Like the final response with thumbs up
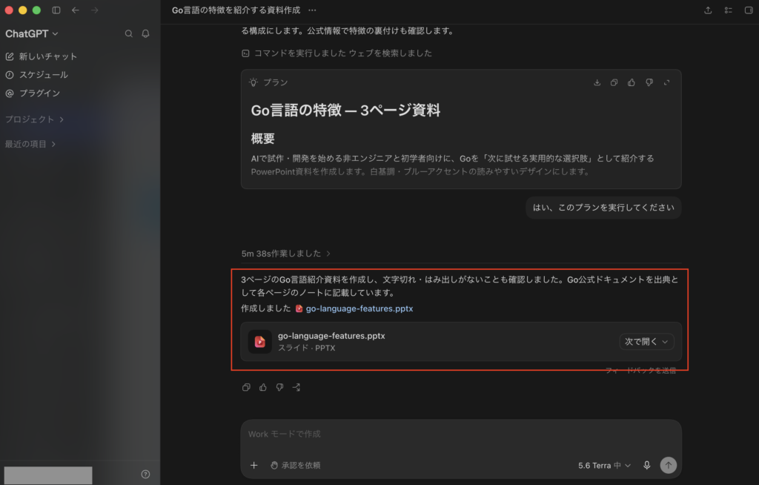Viewport: 759px width, 485px height. pos(263,387)
